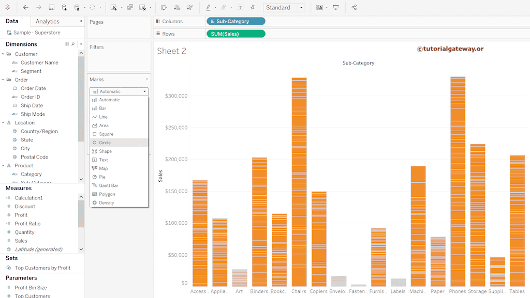This screenshot has height=298, width=530.
Task: Click the orange Chairs bar
Action: pos(299,181)
